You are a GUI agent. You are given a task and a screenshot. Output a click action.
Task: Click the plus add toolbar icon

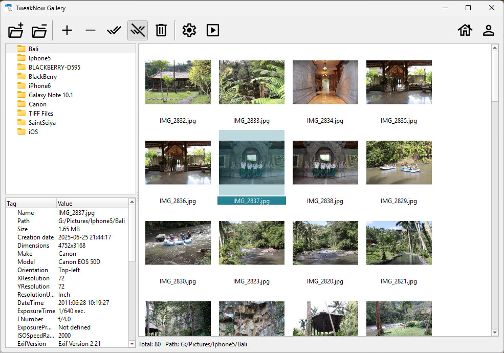click(x=67, y=31)
